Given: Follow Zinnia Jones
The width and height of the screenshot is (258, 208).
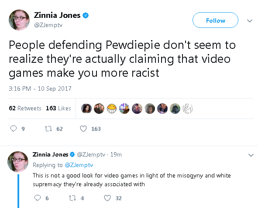Looking at the screenshot, I should click(x=215, y=20).
